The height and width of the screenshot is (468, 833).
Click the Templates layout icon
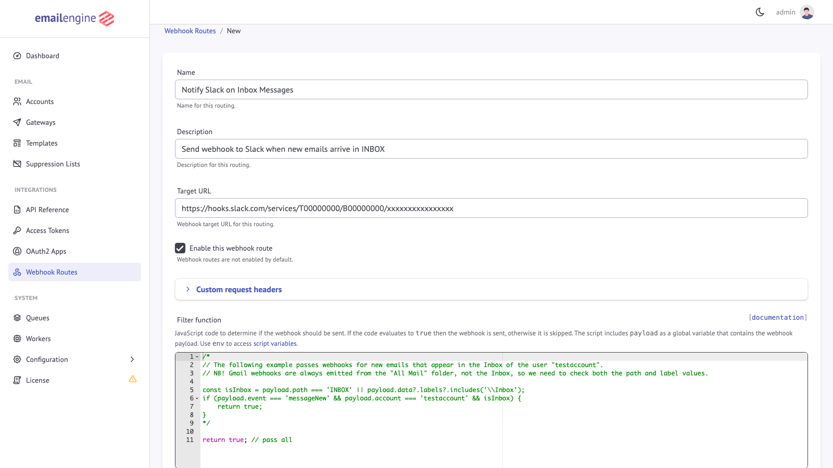(x=17, y=143)
